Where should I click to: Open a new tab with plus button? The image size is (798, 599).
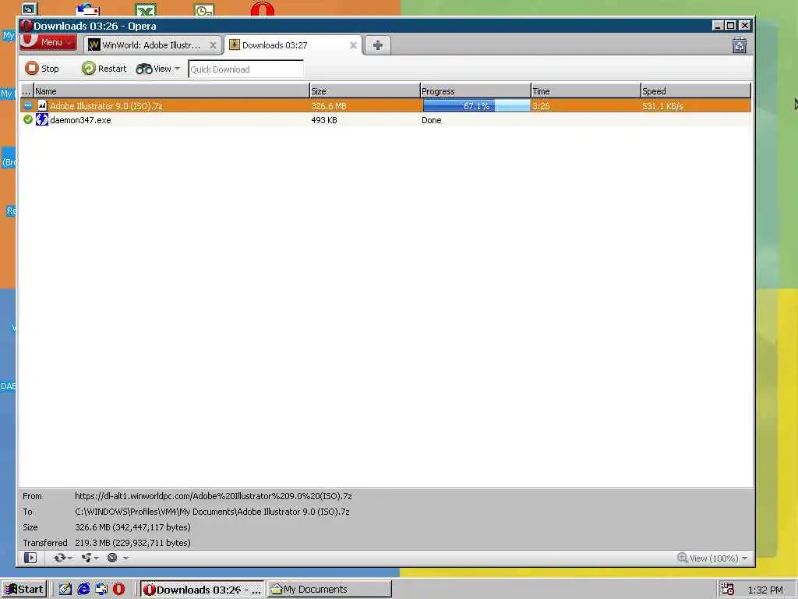(x=378, y=45)
